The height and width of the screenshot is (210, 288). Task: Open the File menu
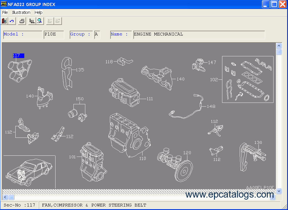(5, 12)
